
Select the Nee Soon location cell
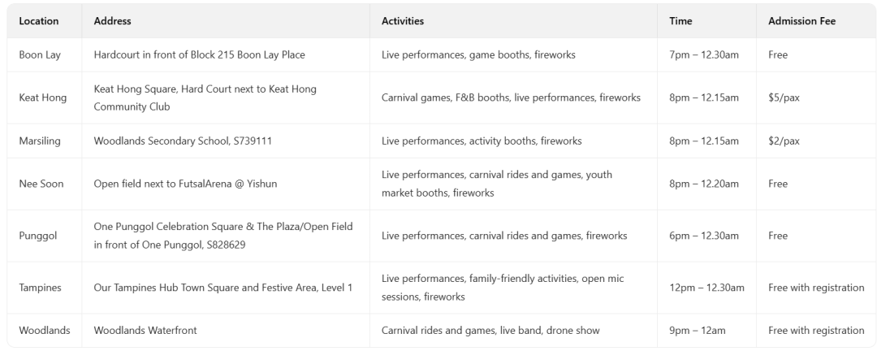[41, 184]
